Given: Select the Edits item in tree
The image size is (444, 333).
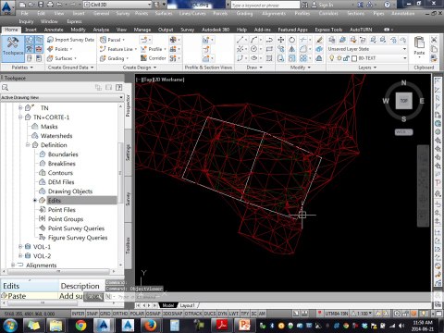Looking at the screenshot, I should 55,201.
